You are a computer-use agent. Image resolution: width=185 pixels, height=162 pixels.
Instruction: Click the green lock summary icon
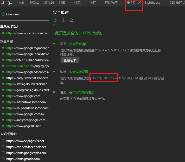55,20
